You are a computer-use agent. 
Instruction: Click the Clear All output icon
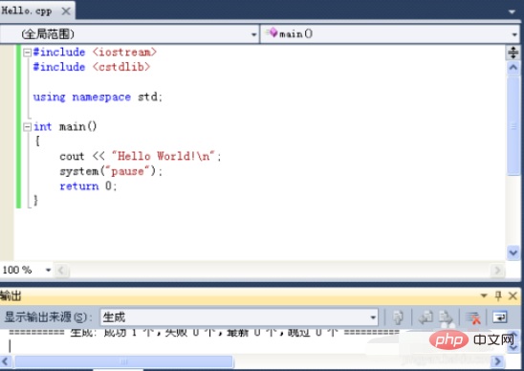pos(473,317)
